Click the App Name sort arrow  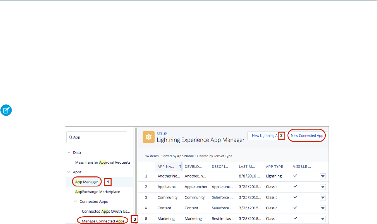click(x=180, y=166)
